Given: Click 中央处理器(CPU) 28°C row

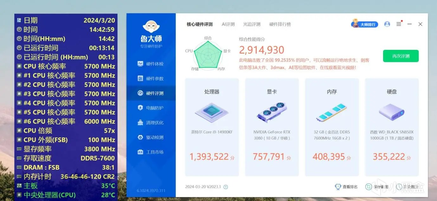Looking at the screenshot, I should coord(66,195).
